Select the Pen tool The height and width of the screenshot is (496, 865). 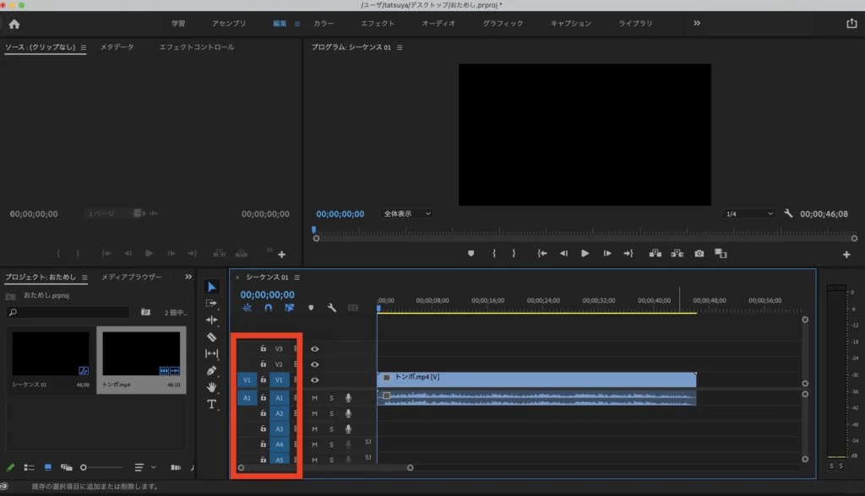[x=212, y=370]
